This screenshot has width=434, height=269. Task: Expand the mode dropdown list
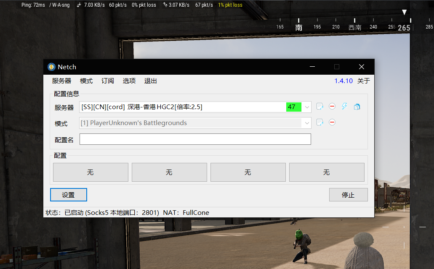307,123
